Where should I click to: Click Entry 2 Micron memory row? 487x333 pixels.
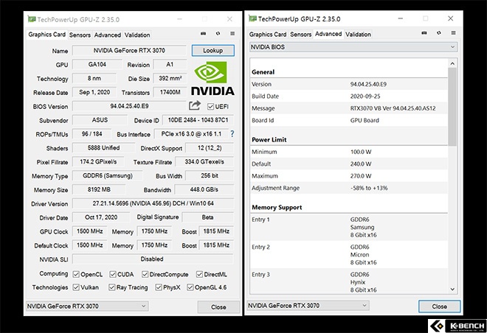349,255
